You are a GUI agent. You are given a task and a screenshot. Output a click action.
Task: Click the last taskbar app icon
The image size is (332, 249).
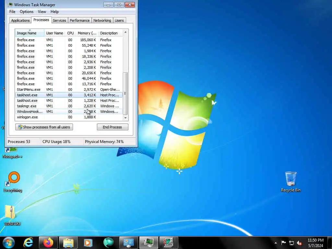tap(169, 243)
